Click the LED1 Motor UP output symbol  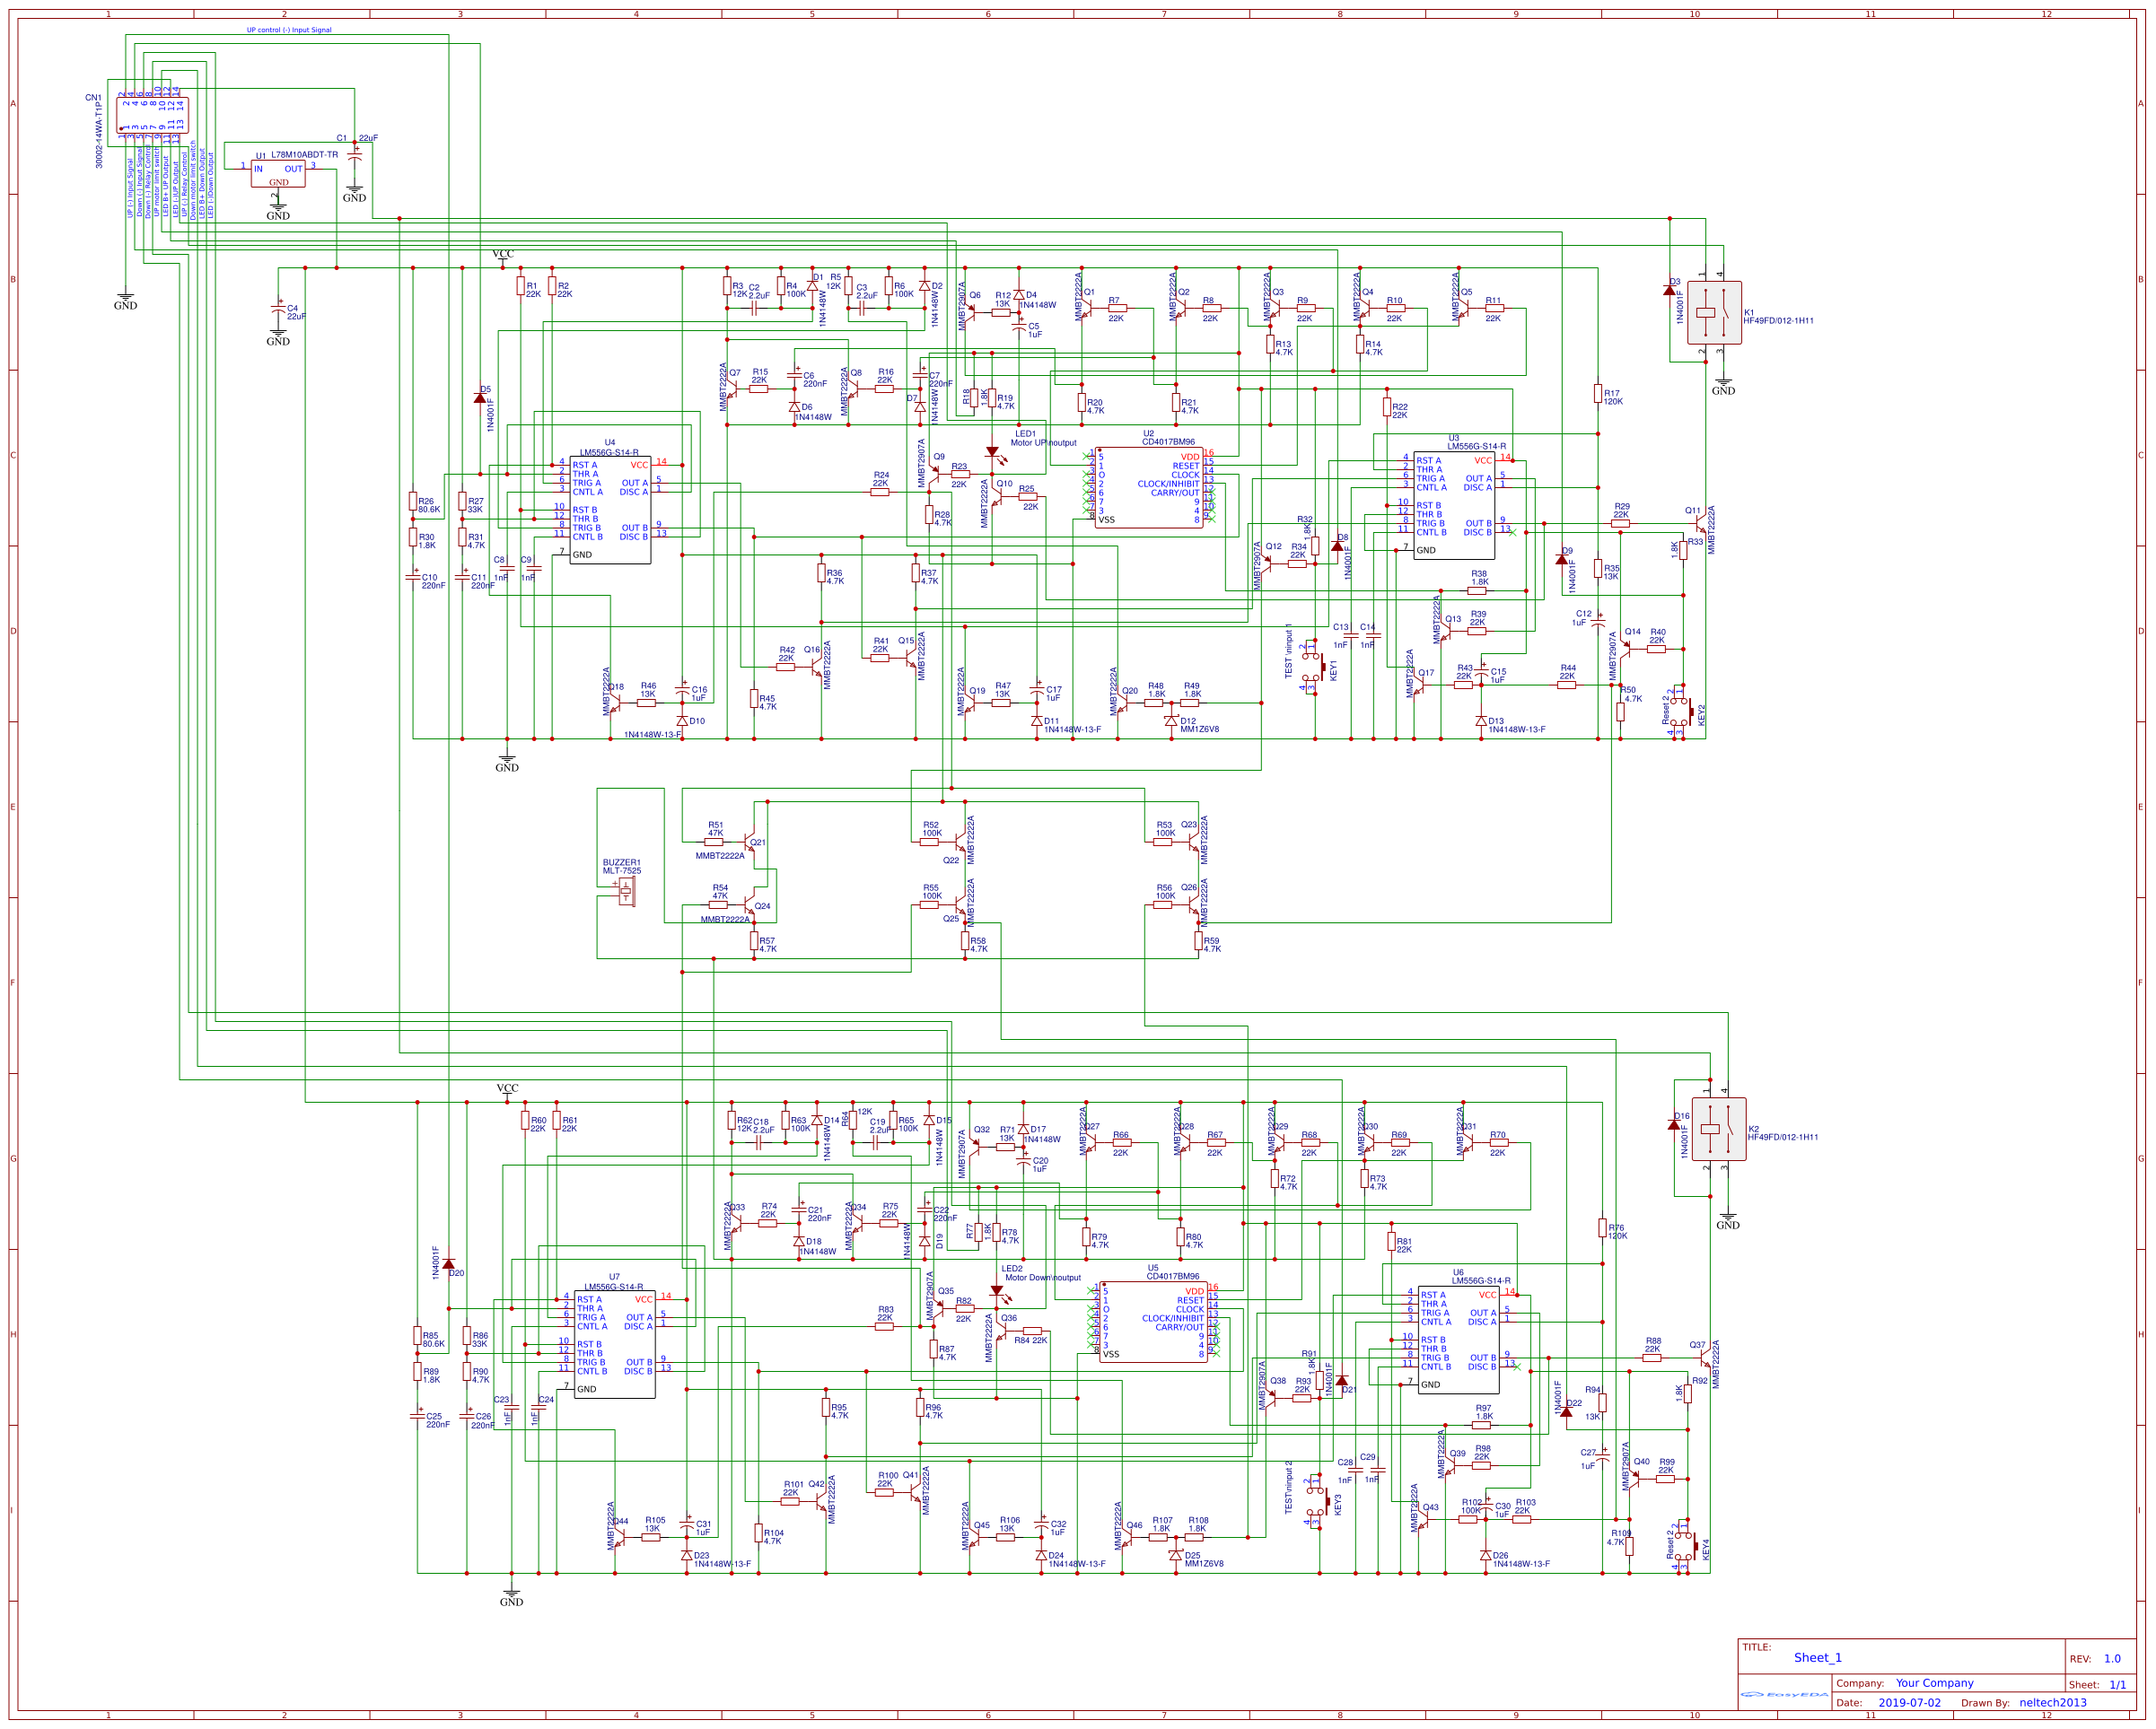click(992, 453)
